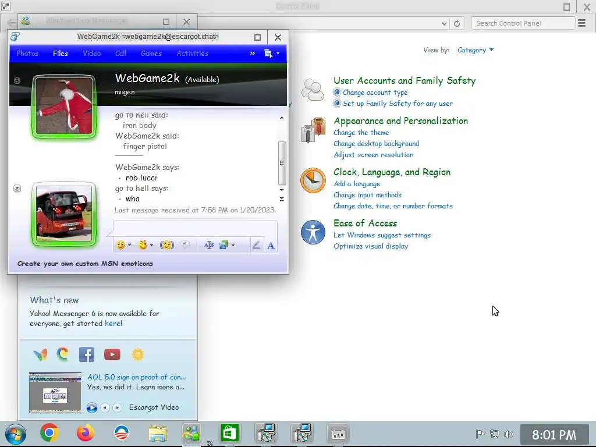Screen dimensions: 596x447
Task: Open the show menu dropdown arrow in chat
Action: [278, 53]
